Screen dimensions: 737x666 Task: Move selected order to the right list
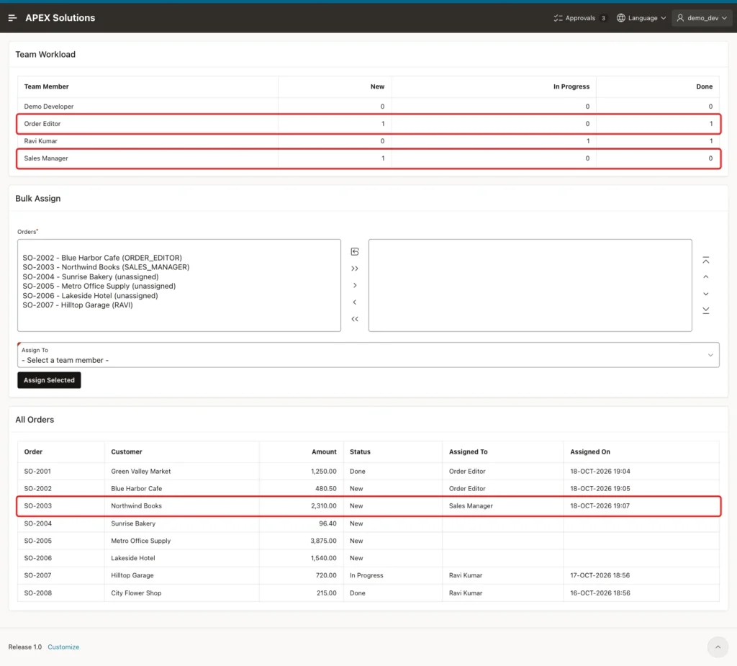click(355, 286)
